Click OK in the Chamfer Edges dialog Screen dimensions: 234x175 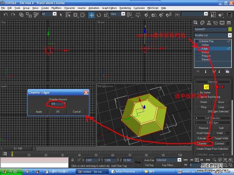58,111
